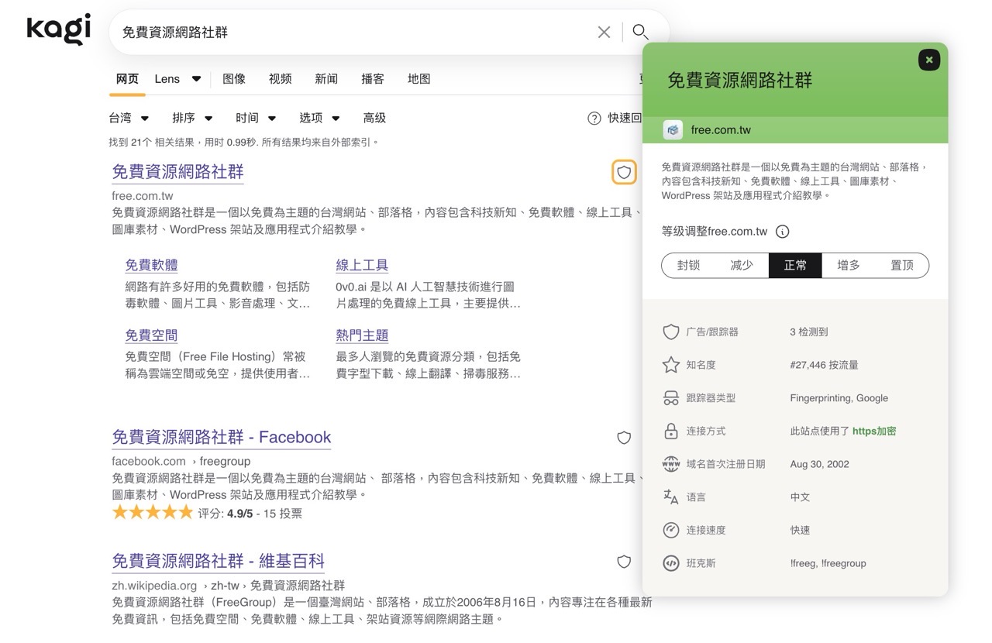Click the '评分: 4.9/5 - 15 投票' text

coord(250,513)
